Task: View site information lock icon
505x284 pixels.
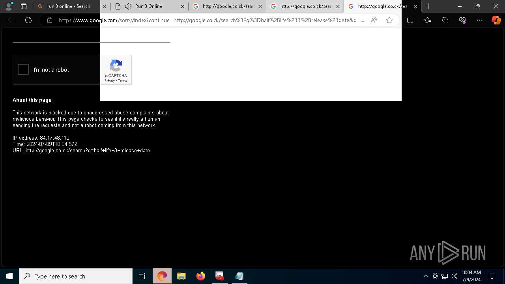Action: tap(49, 20)
